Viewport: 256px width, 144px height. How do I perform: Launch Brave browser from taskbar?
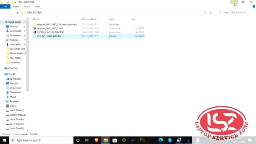coord(96,140)
